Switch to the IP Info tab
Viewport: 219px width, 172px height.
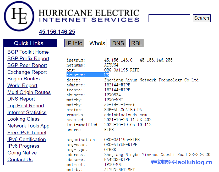(74, 43)
